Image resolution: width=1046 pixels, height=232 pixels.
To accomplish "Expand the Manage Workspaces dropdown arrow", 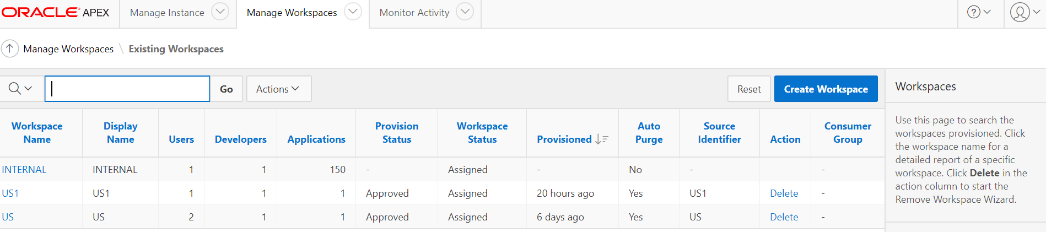I will point(353,12).
